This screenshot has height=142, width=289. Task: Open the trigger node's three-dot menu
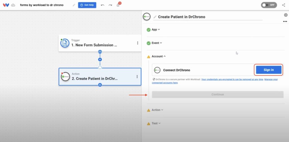click(137, 43)
